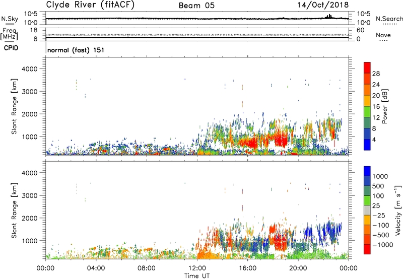
Task: Click the 'N.Sky' axis label
Action: (x=10, y=19)
